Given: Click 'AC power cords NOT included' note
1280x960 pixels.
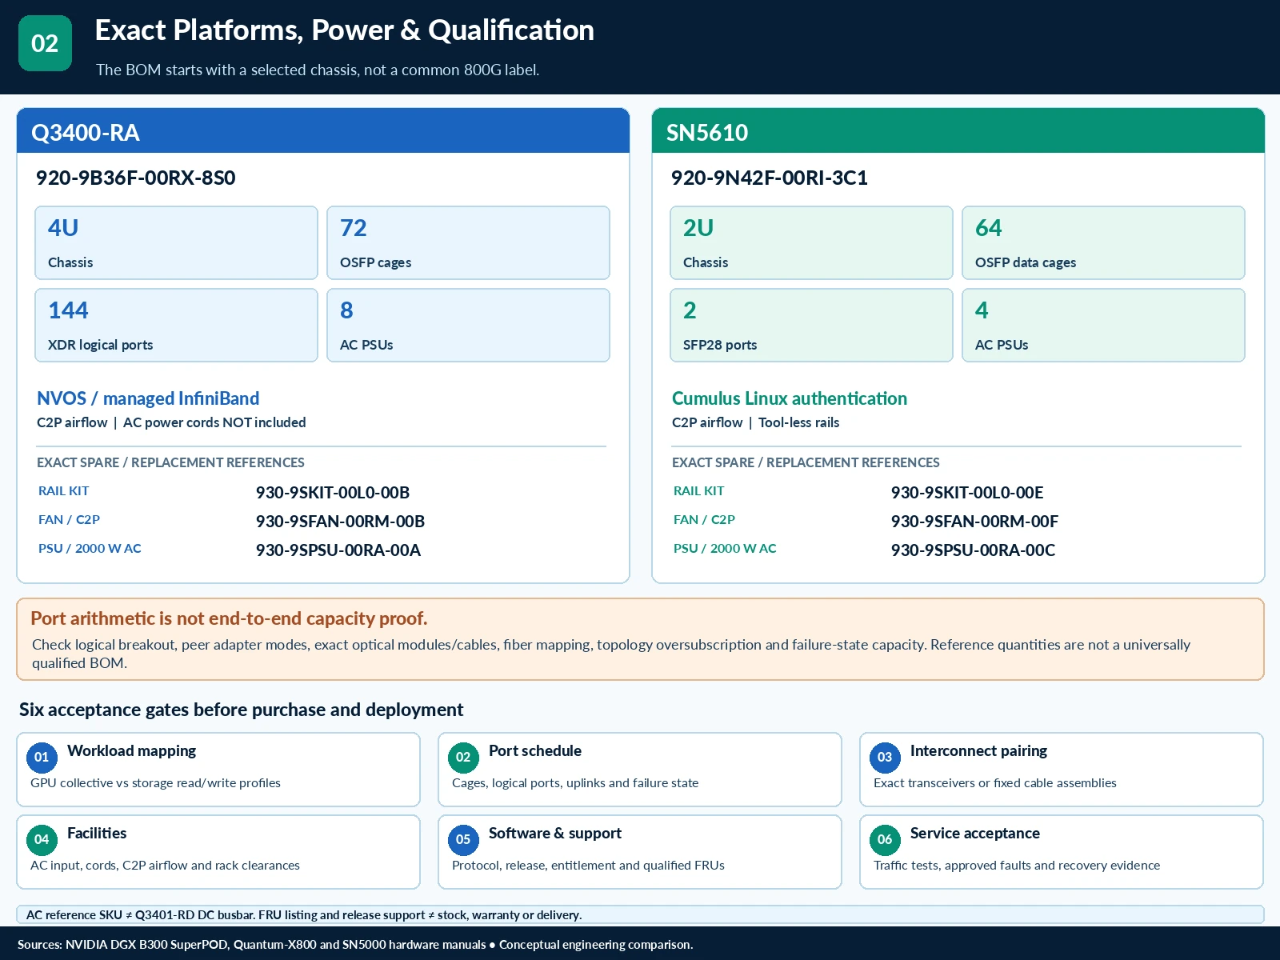Looking at the screenshot, I should click(x=214, y=422).
